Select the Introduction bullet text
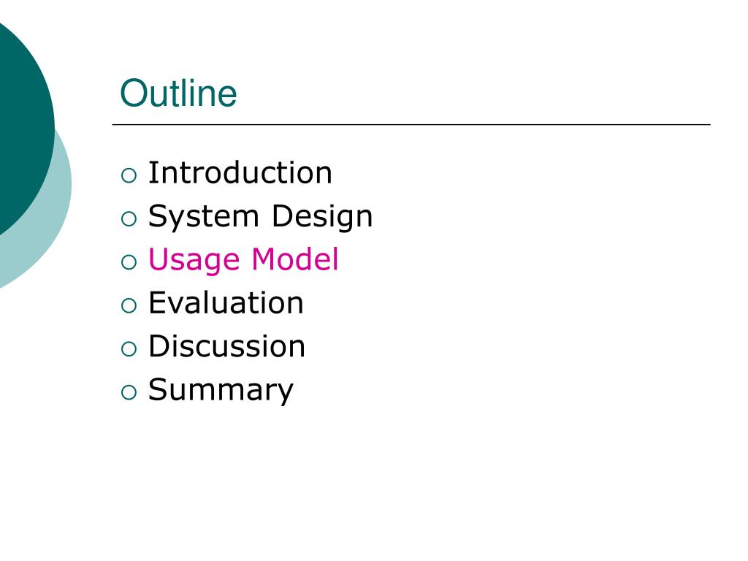This screenshot has height=561, width=748. pyautogui.click(x=240, y=172)
